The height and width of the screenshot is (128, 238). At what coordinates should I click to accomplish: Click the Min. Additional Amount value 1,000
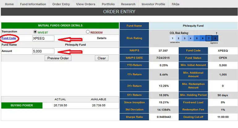click(223, 75)
